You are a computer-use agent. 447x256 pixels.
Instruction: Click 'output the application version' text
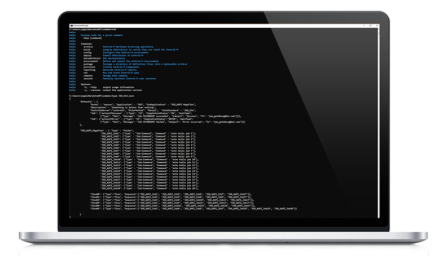click(122, 90)
